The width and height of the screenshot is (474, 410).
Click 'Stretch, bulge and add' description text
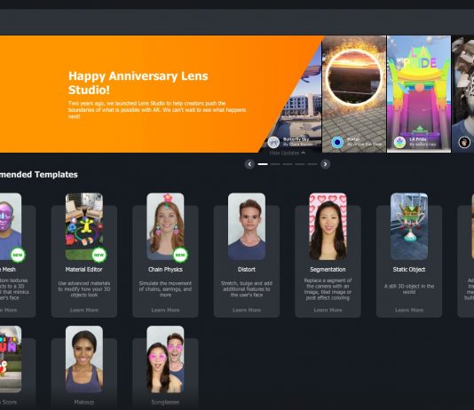tap(247, 288)
